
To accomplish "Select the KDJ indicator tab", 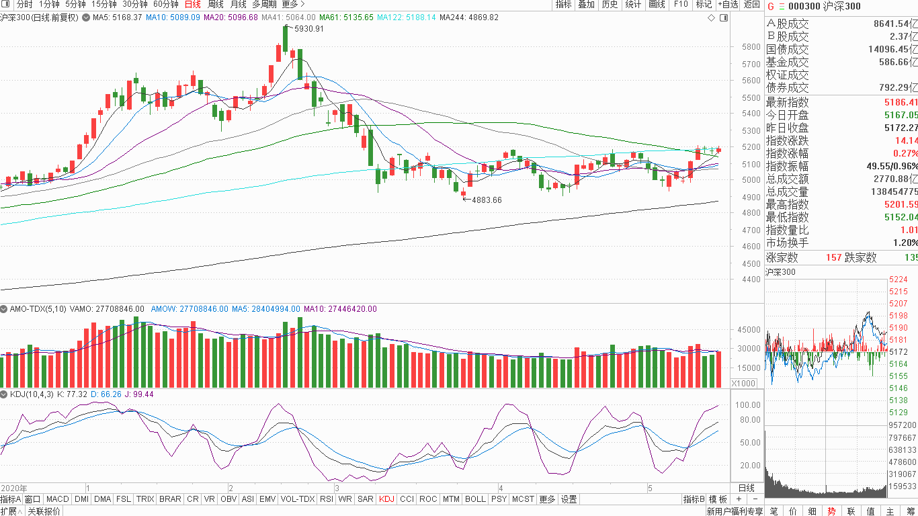I will tap(387, 499).
